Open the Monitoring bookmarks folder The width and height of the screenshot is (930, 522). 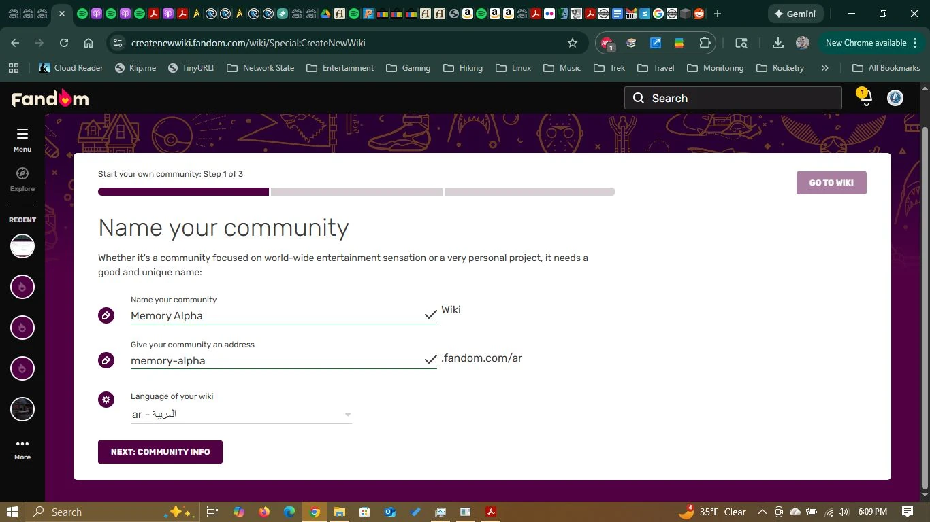click(716, 68)
